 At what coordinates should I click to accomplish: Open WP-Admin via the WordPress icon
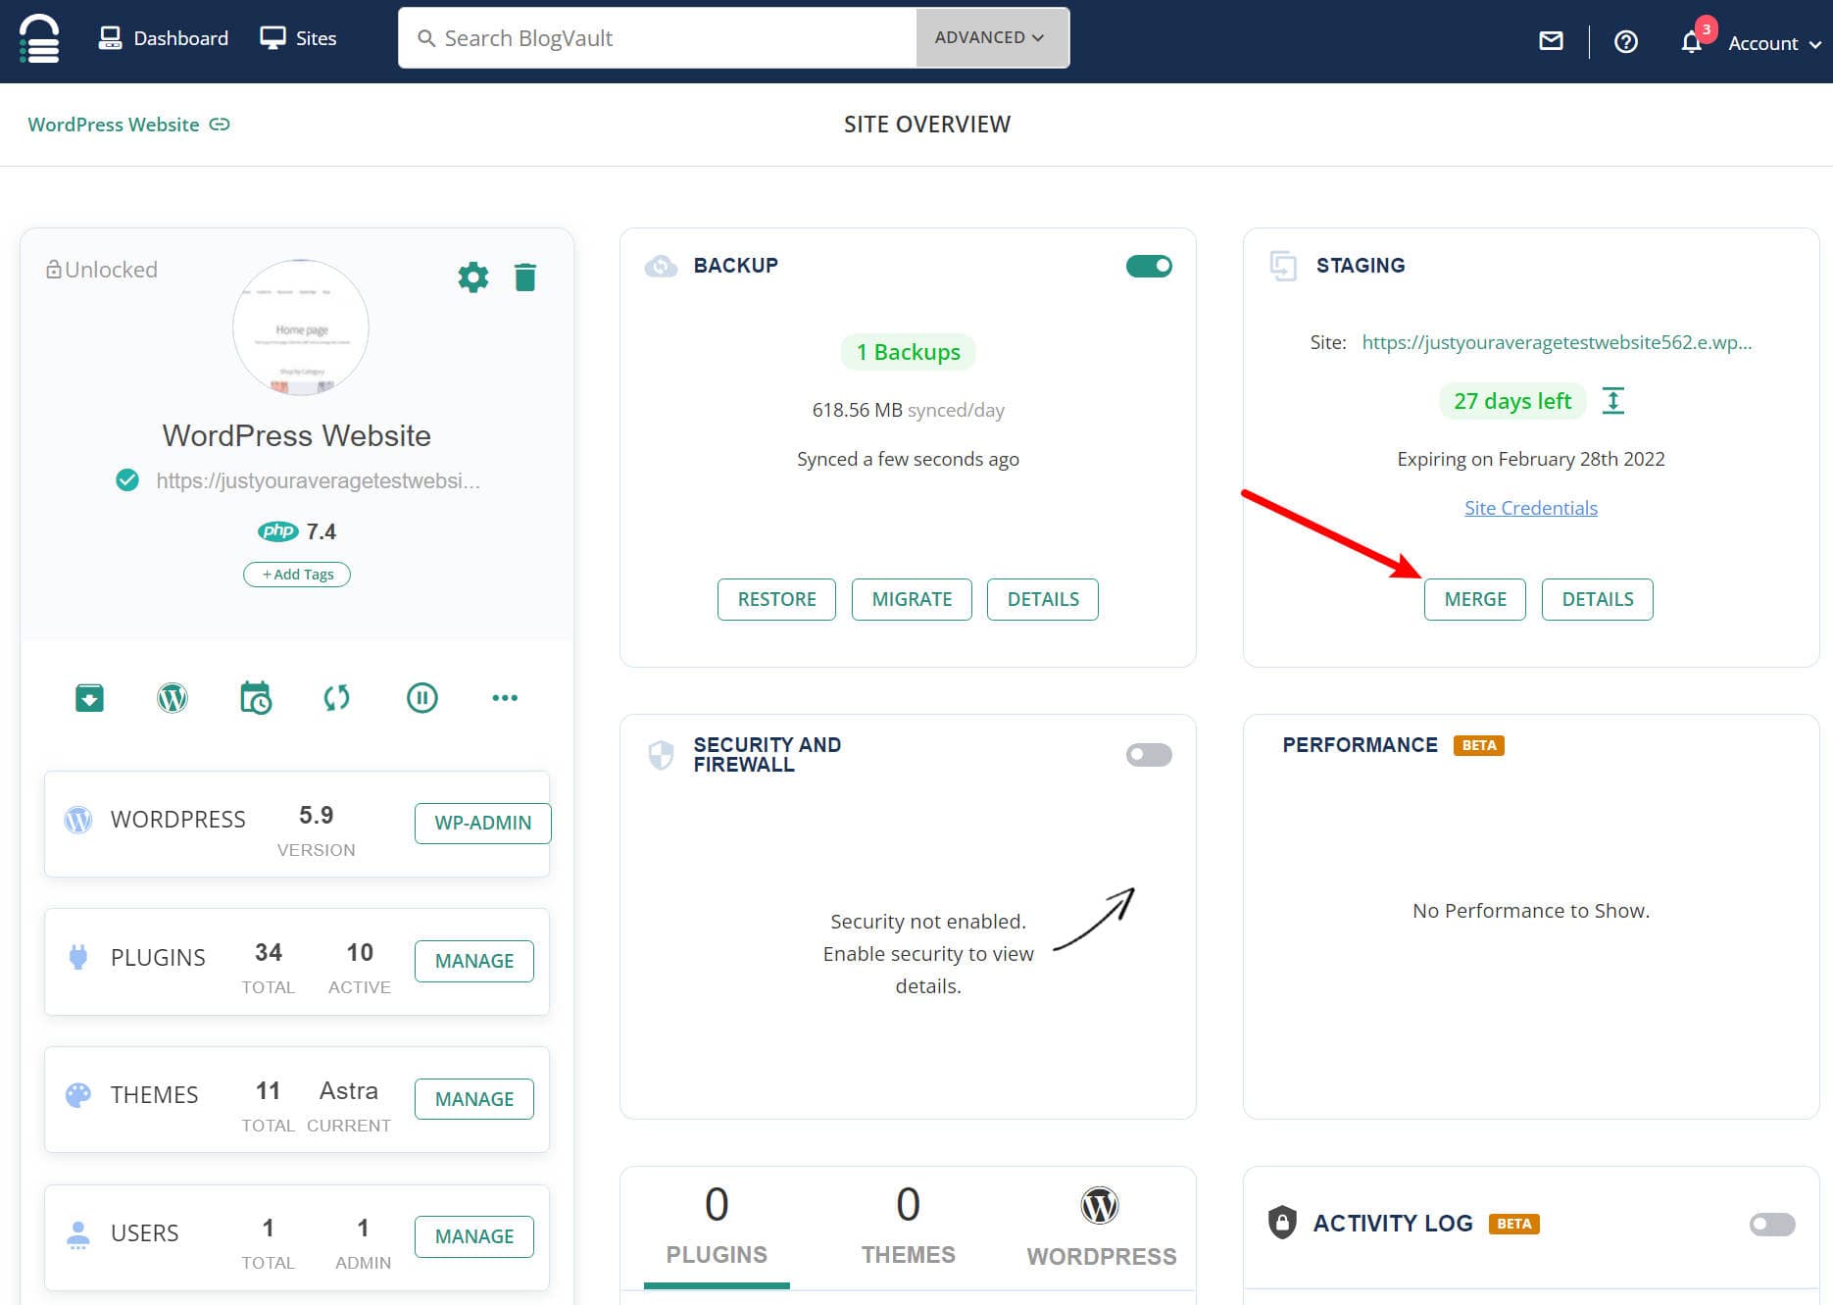173,697
